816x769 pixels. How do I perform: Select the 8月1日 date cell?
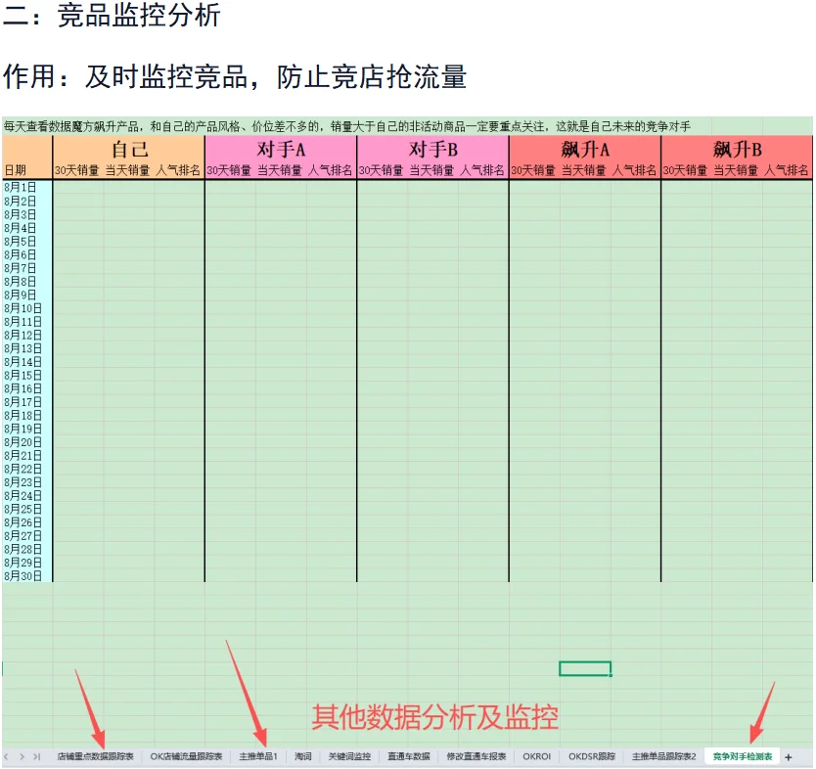coord(27,187)
